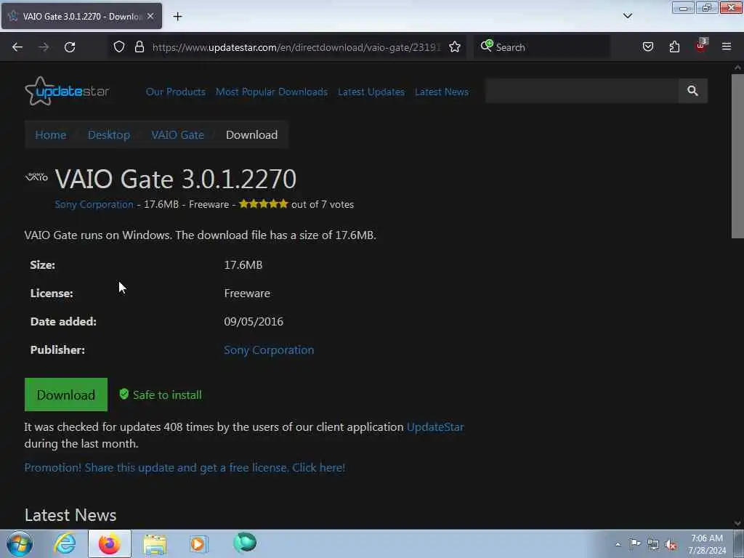Viewport: 744px width, 558px height.
Task: Open a new tab with plus button
Action: point(177,17)
